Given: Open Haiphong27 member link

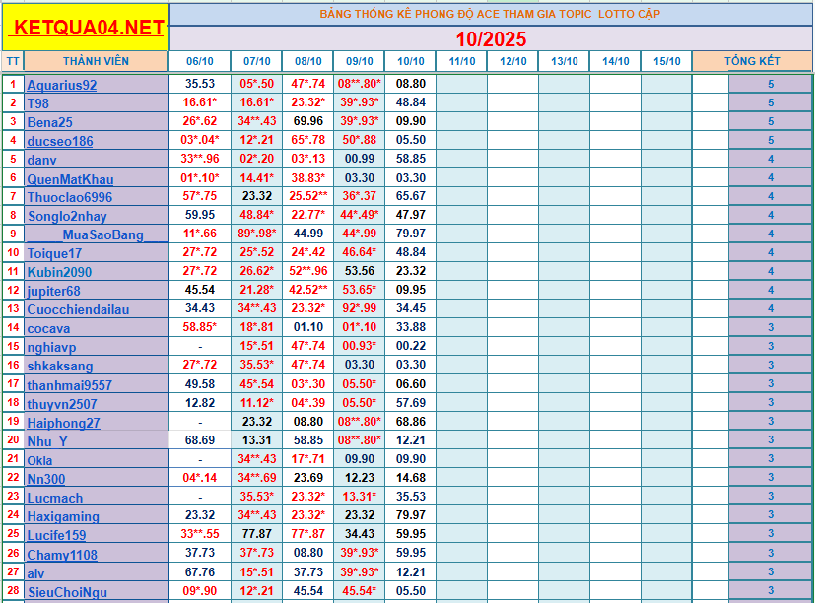Looking at the screenshot, I should coord(63,423).
